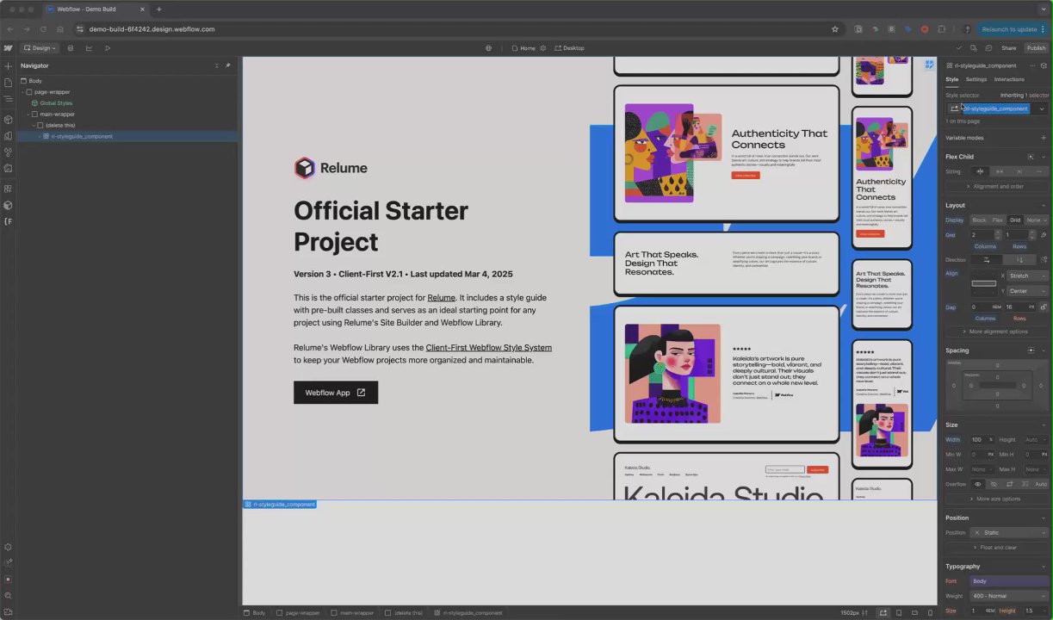Expand Float and clear options
Image resolution: width=1053 pixels, height=620 pixels.
click(997, 548)
